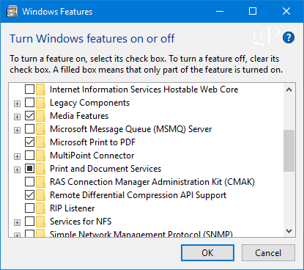Image resolution: width=304 pixels, height=270 pixels.
Task: Click the scroll down arrow of features list
Action: pos(289,231)
